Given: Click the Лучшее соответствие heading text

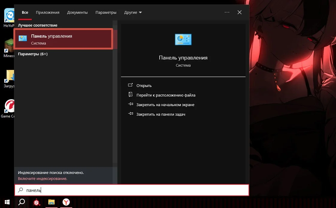Looking at the screenshot, I should 38,25.
